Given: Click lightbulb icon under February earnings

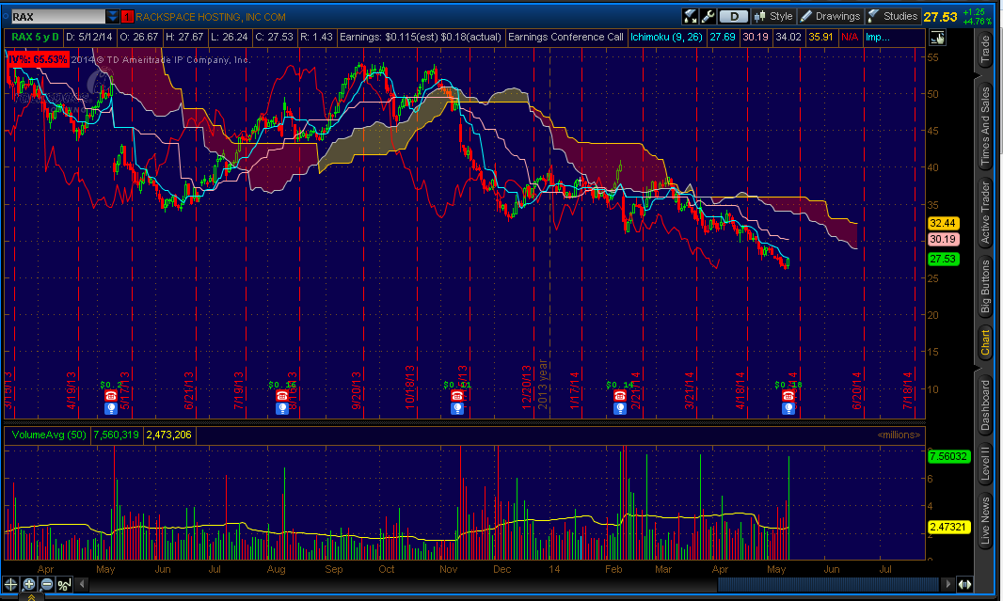Looking at the screenshot, I should click(x=620, y=408).
